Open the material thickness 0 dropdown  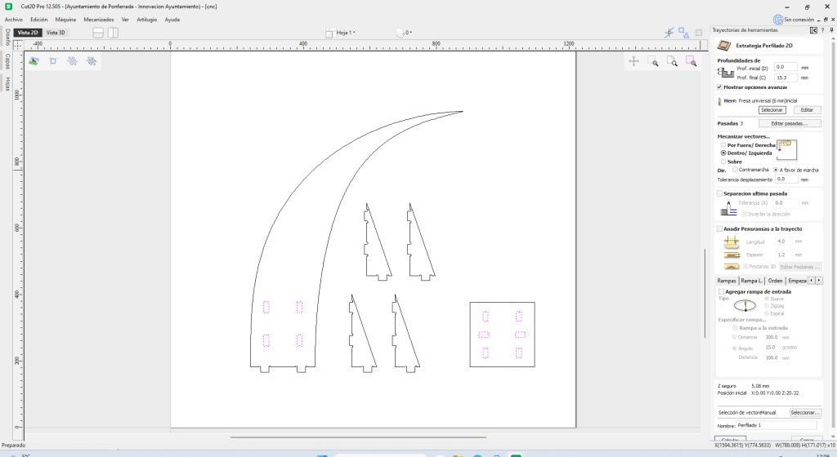(x=405, y=33)
